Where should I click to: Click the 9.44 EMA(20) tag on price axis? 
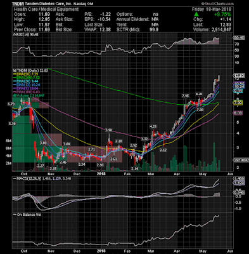pyautogui.click(x=238, y=91)
